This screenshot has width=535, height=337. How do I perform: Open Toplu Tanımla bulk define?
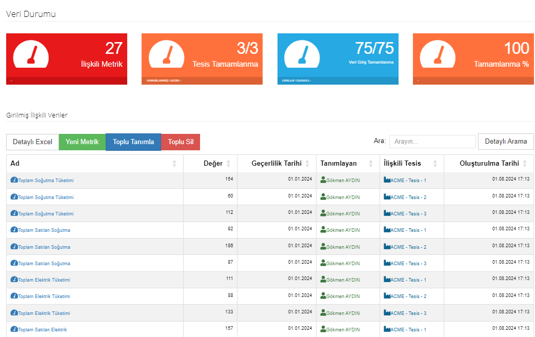coord(133,142)
